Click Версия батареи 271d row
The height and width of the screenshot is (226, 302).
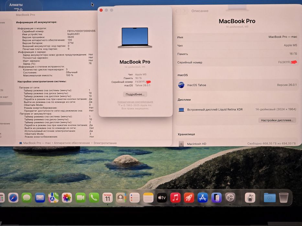tap(48, 43)
